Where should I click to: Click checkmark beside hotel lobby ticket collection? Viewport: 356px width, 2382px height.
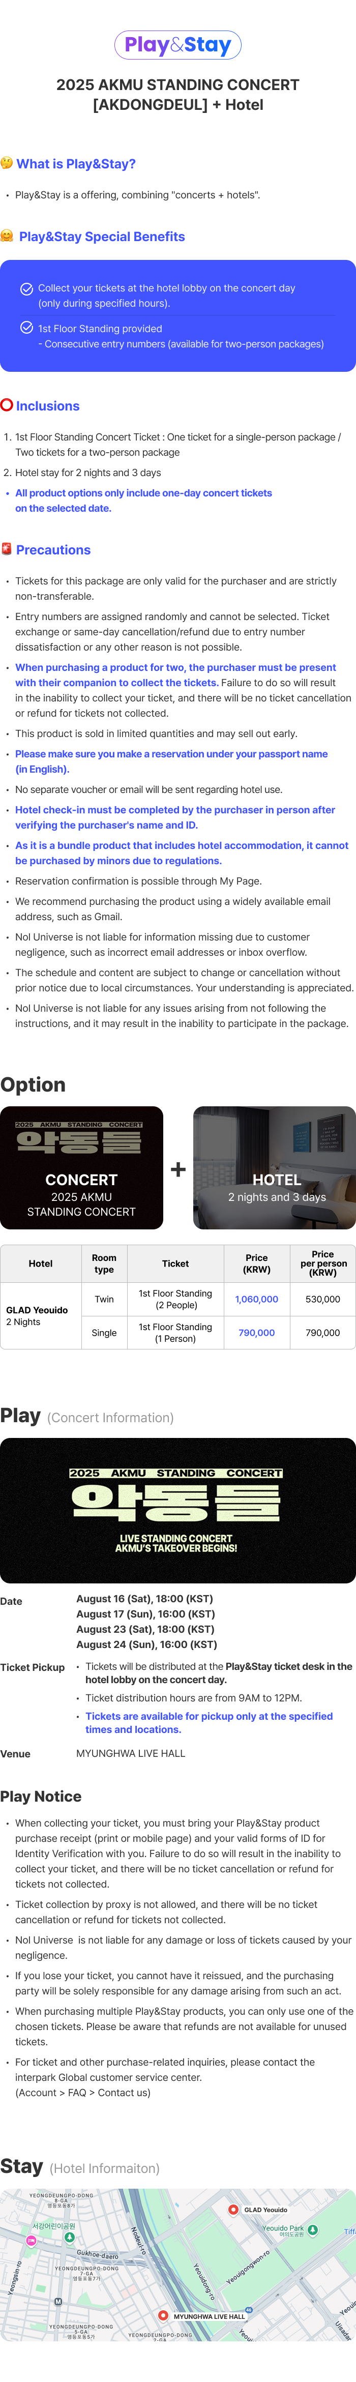click(27, 288)
